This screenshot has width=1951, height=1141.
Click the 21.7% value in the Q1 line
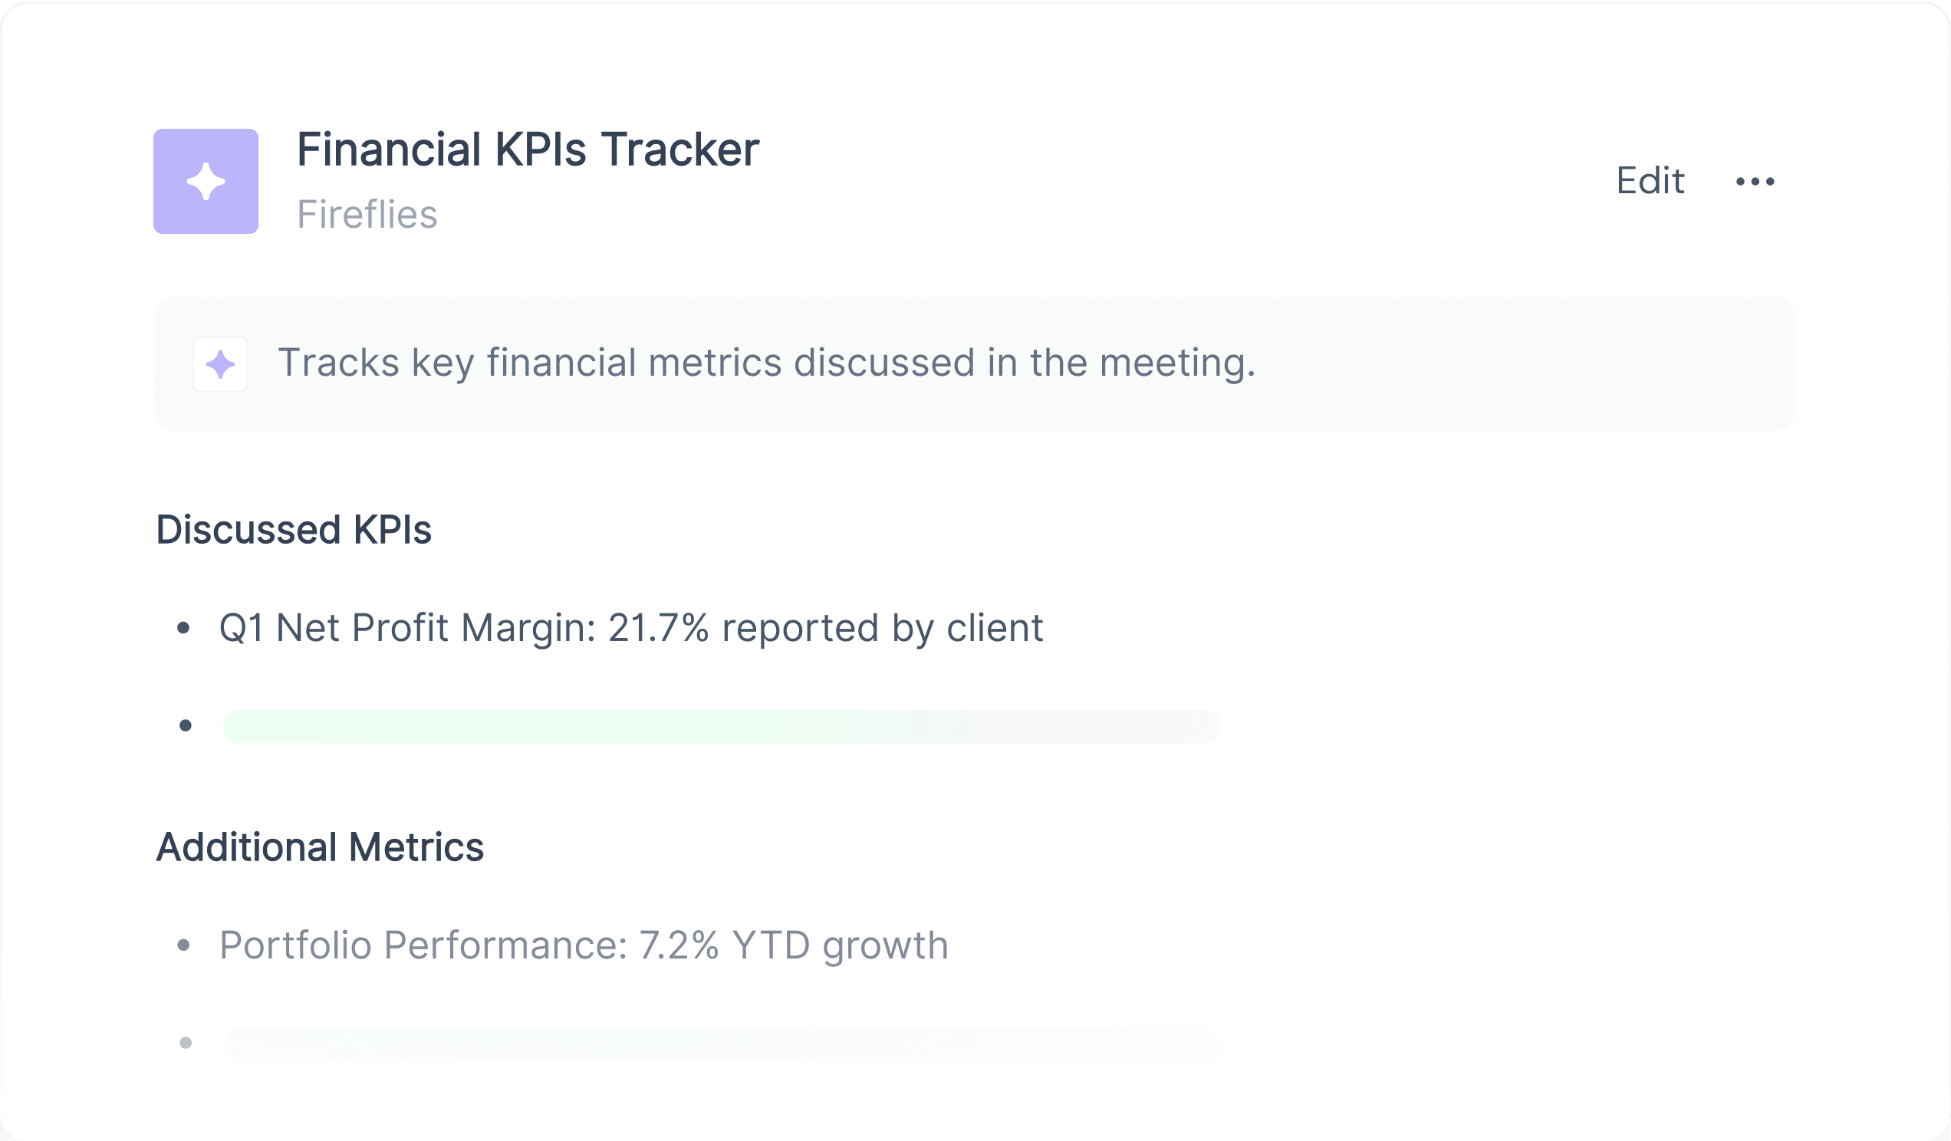coord(658,628)
